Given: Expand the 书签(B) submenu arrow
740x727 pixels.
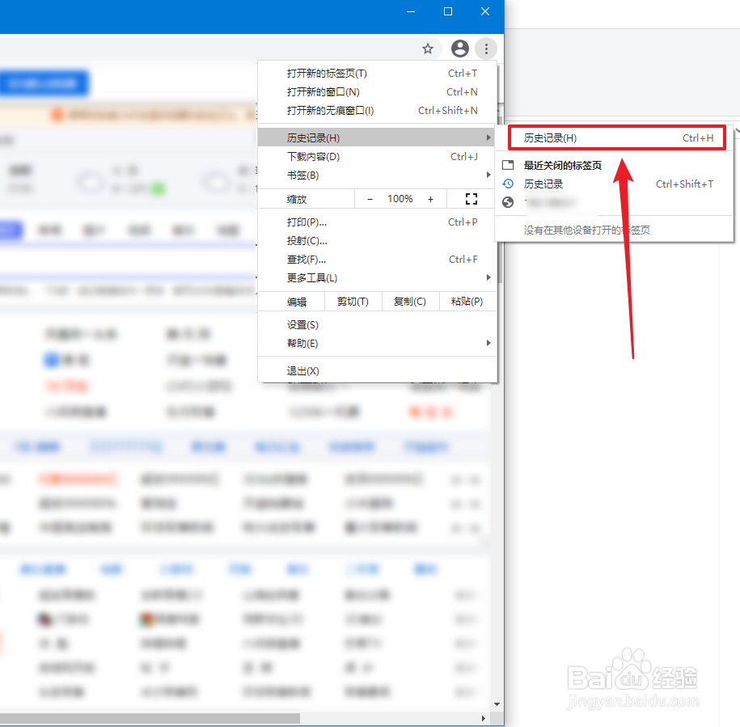Looking at the screenshot, I should (x=488, y=175).
